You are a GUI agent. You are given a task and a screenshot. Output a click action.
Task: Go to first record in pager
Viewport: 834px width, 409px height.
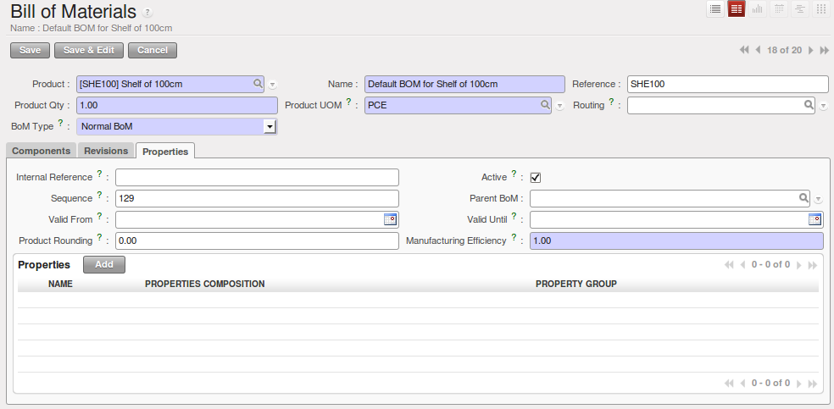[x=744, y=50]
